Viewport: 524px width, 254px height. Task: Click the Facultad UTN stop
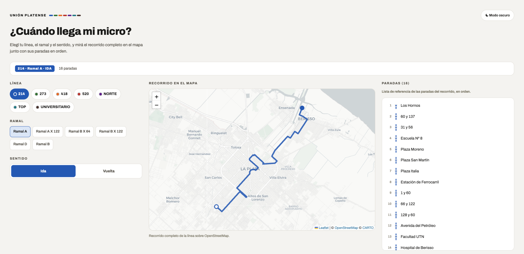[448, 237]
